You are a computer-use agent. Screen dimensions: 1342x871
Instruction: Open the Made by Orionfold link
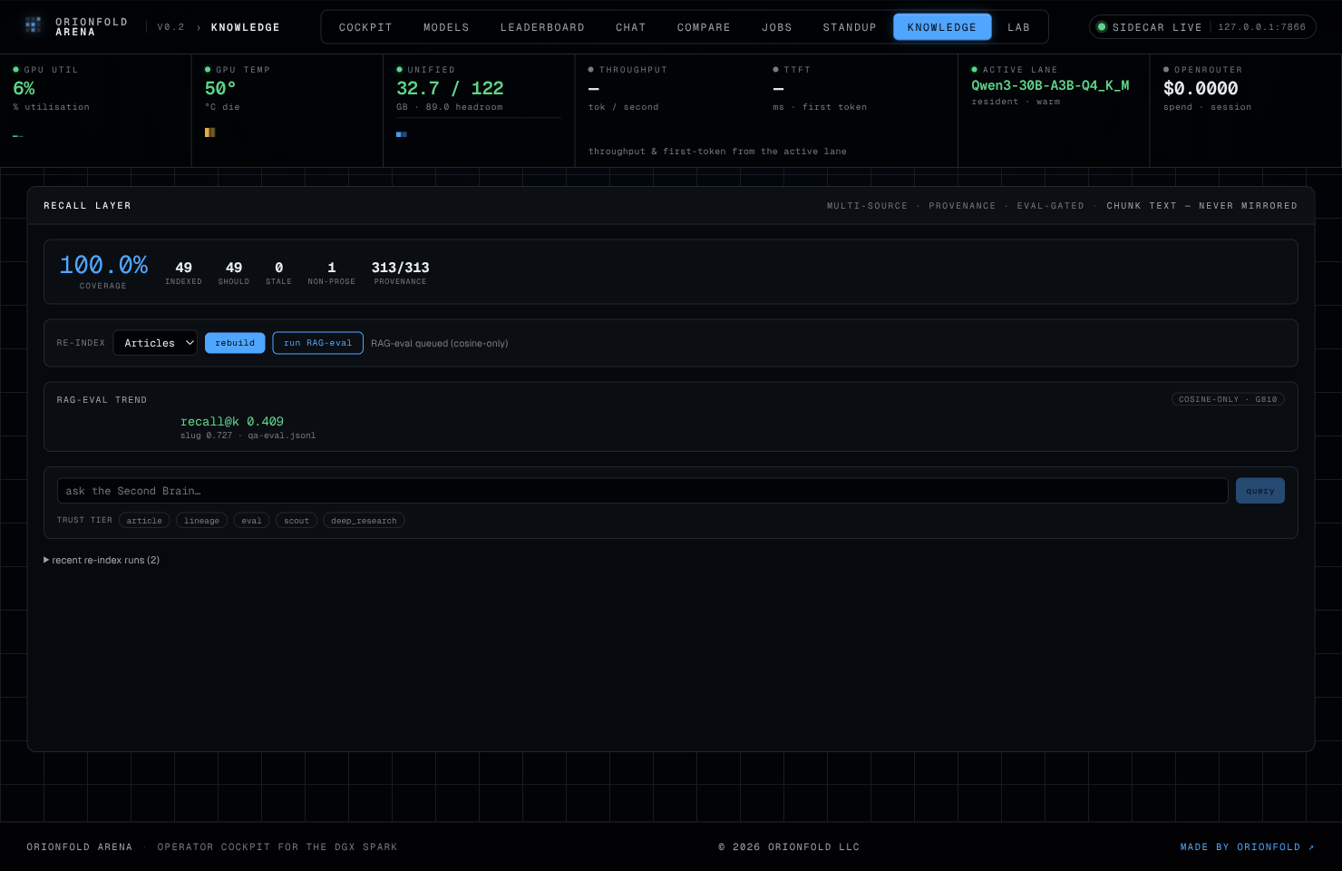[x=1247, y=847]
